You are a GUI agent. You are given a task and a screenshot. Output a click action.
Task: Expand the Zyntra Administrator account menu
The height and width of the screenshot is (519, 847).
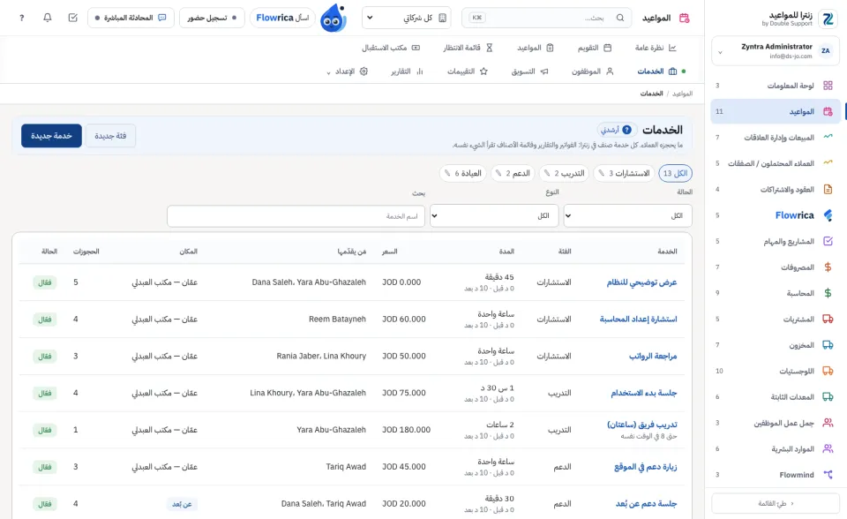click(776, 51)
